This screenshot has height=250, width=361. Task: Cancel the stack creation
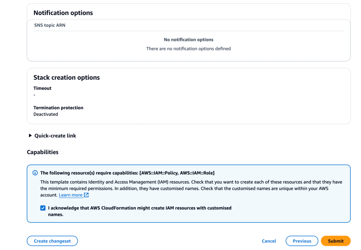269,241
